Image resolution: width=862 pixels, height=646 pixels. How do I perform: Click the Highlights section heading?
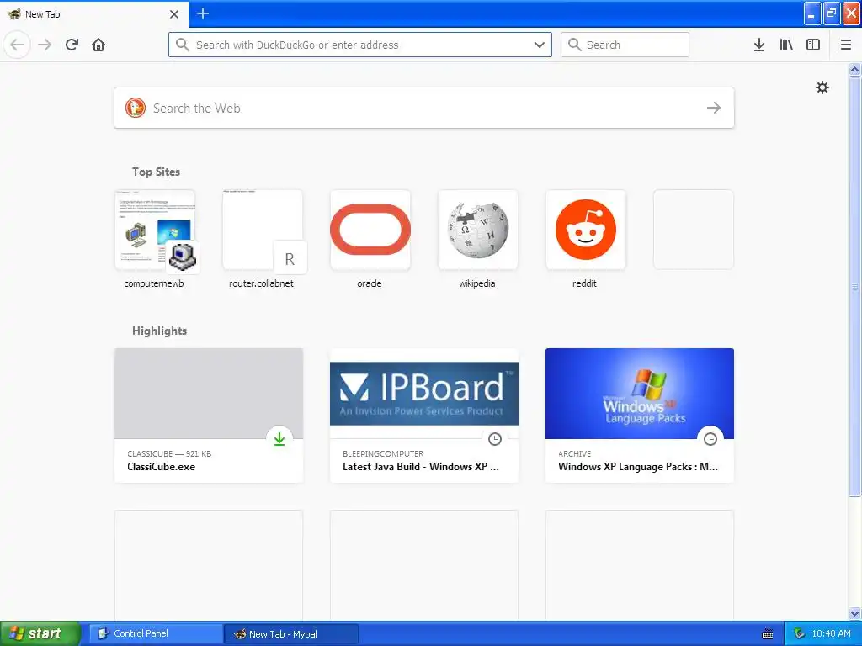(x=159, y=331)
